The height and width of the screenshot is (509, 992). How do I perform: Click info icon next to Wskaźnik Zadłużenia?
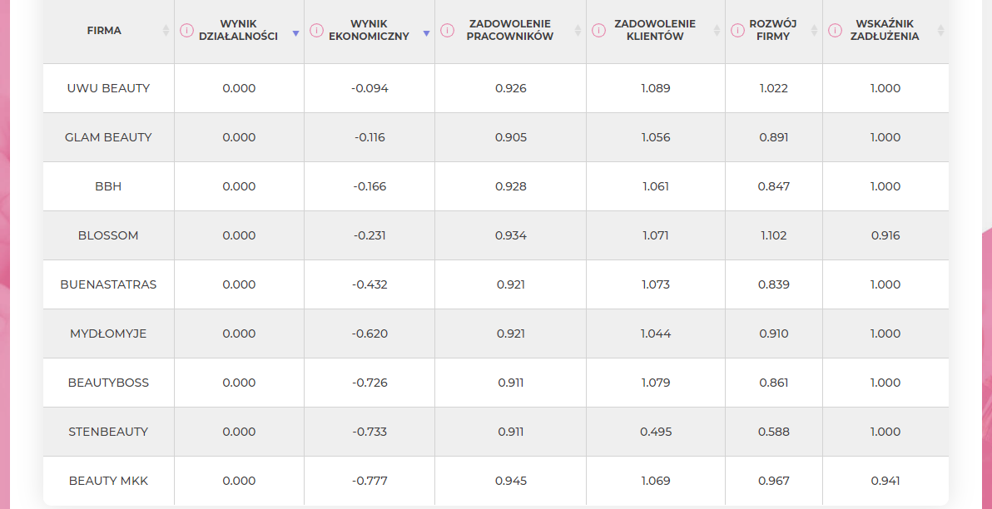point(835,30)
